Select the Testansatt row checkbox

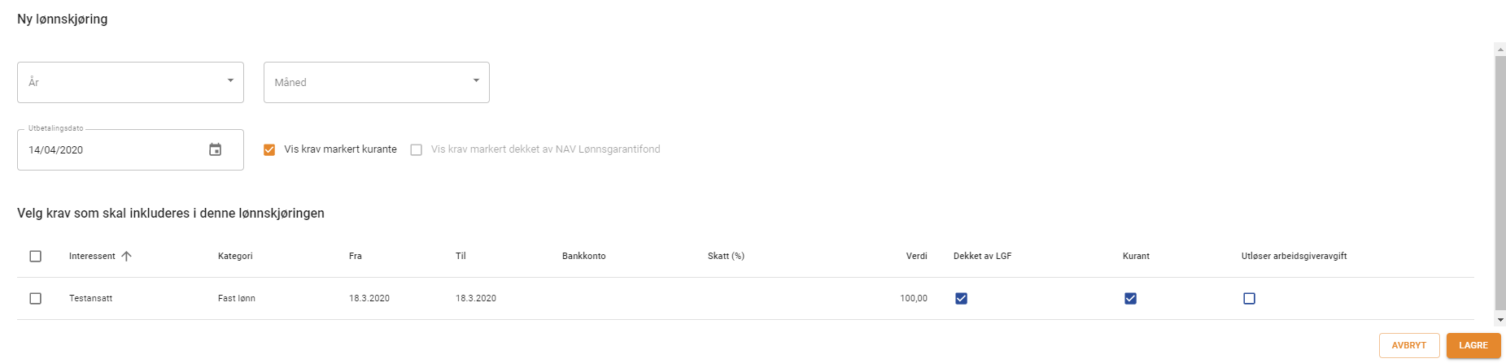(x=36, y=298)
